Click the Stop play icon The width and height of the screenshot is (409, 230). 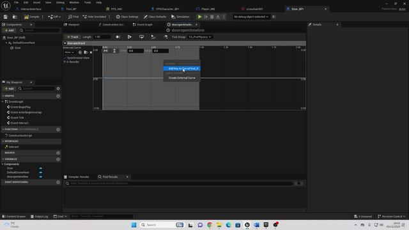point(212,17)
